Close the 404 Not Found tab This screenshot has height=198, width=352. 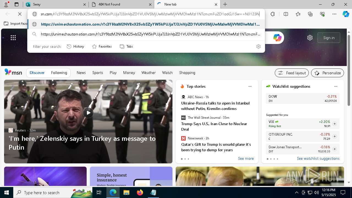[x=150, y=4]
